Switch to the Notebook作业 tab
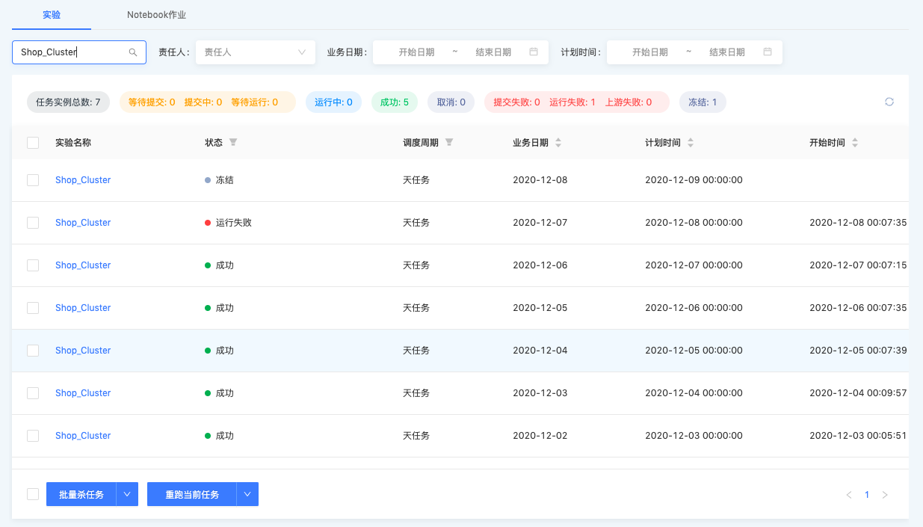The image size is (923, 527). [156, 15]
